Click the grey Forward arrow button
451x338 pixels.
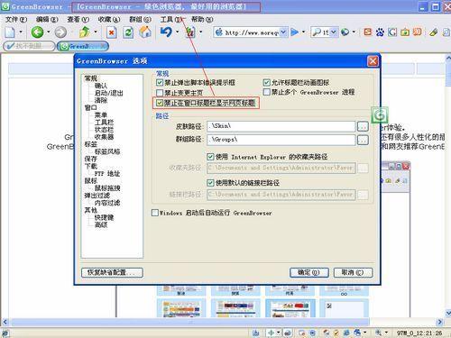point(60,32)
